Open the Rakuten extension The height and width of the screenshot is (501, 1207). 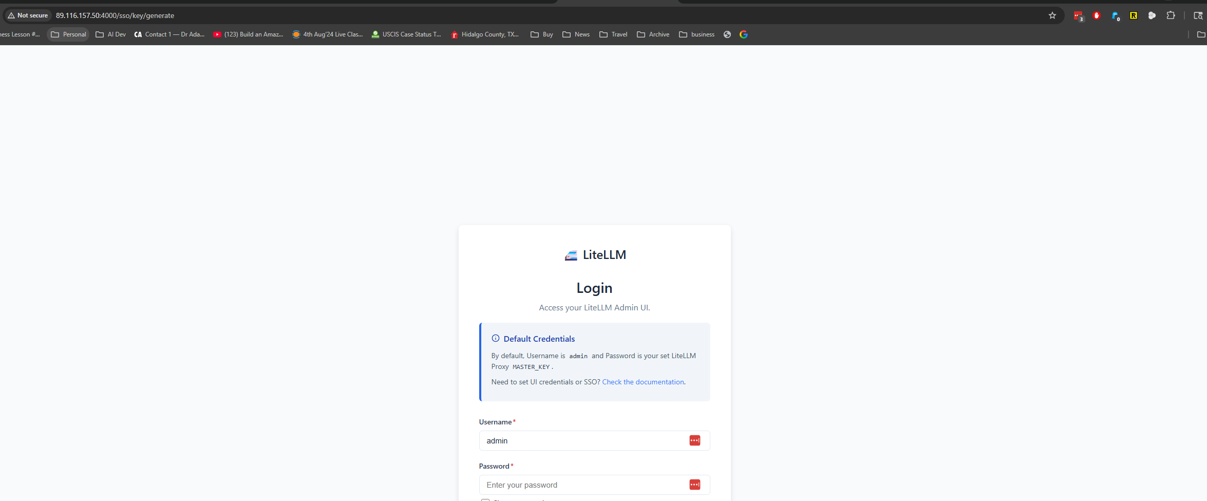(x=1134, y=16)
